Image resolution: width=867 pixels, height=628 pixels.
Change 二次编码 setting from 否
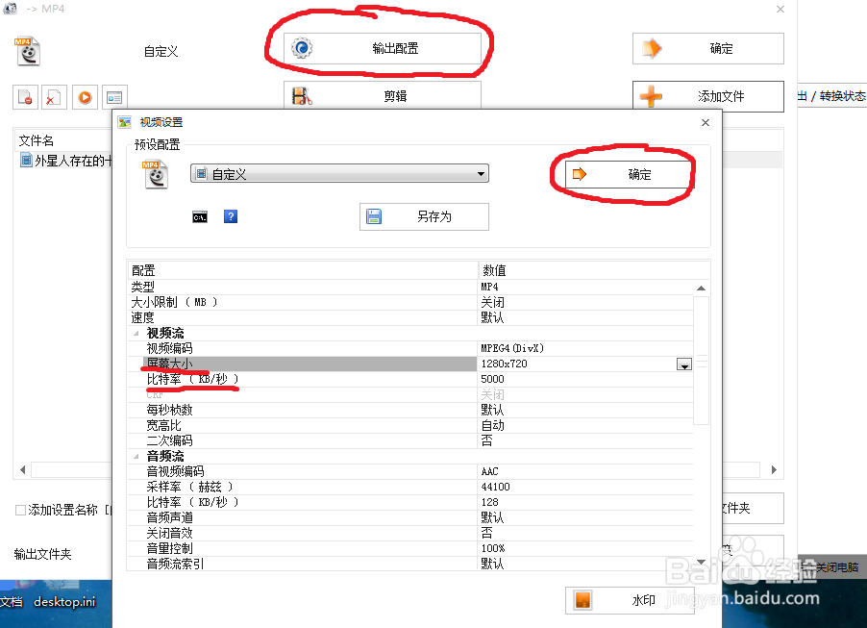pos(538,440)
